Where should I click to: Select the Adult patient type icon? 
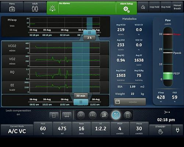click(35, 9)
